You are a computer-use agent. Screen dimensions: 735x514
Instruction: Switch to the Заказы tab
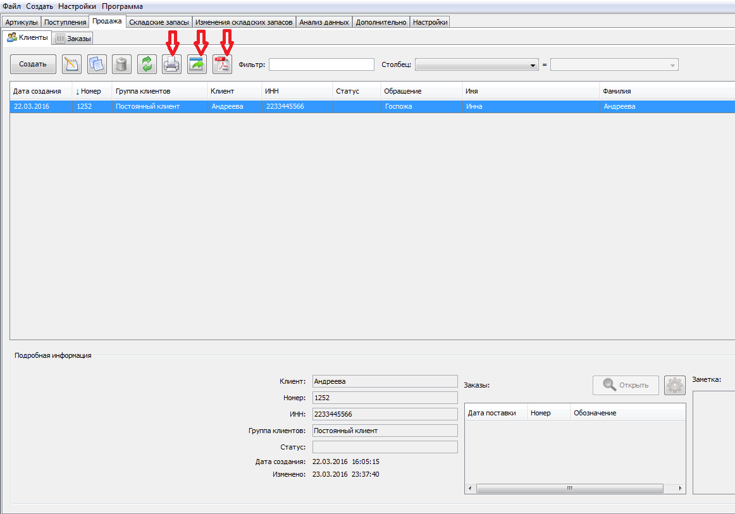point(73,39)
